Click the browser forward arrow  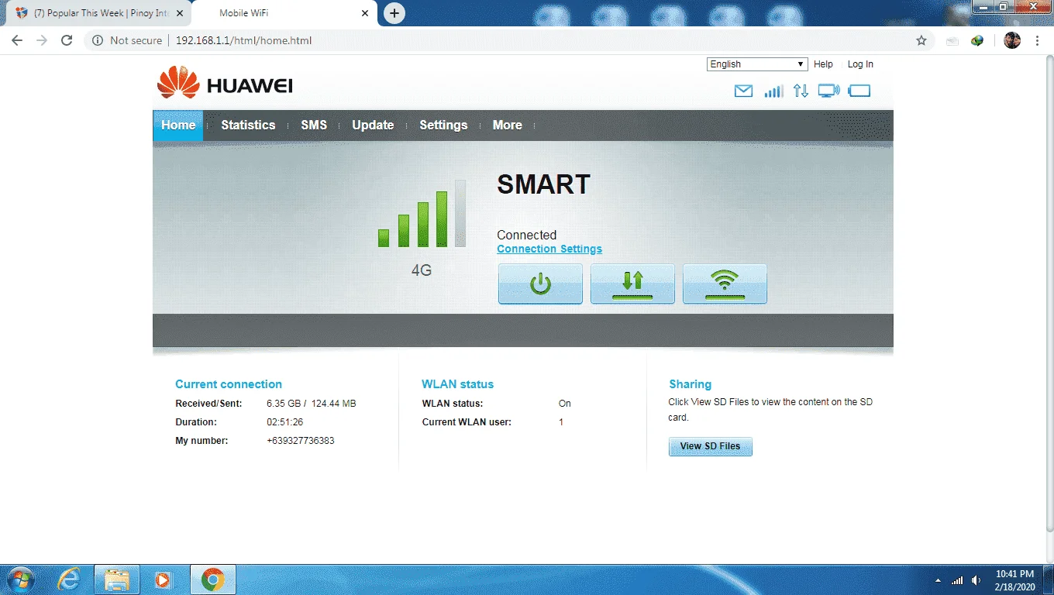pos(42,40)
